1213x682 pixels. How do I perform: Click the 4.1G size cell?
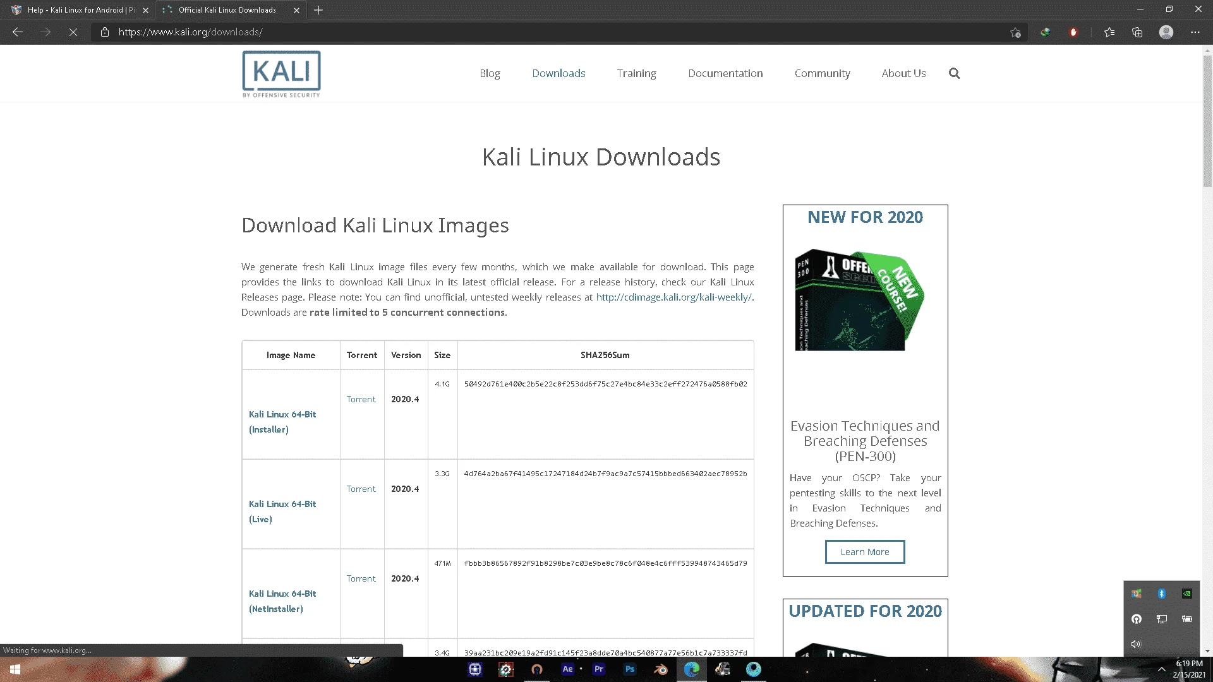(x=442, y=384)
